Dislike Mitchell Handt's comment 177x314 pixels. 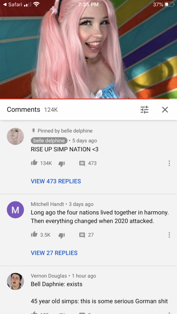(x=61, y=235)
